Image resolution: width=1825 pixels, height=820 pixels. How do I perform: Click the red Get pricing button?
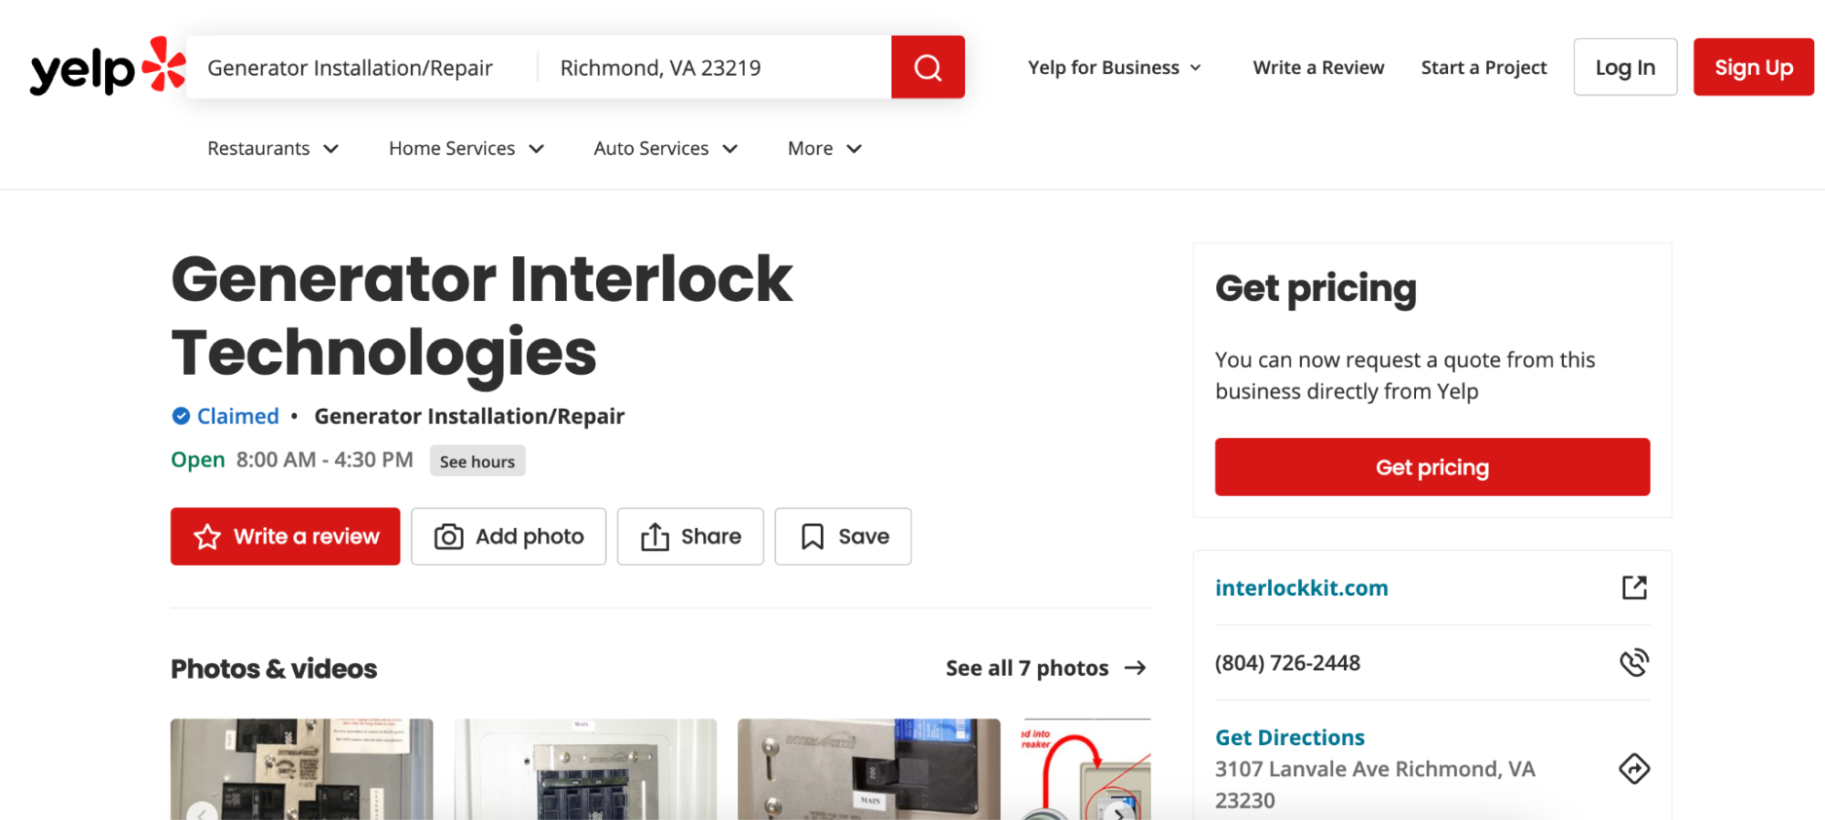tap(1432, 467)
